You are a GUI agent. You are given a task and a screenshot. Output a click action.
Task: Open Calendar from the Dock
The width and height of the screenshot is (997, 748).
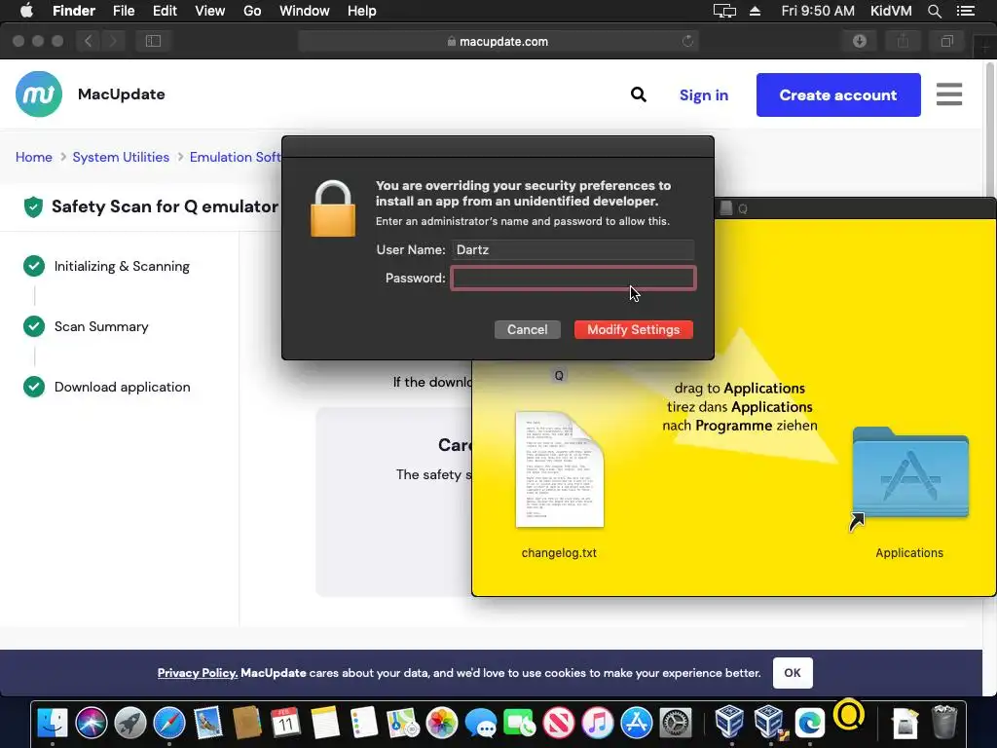pyautogui.click(x=285, y=724)
